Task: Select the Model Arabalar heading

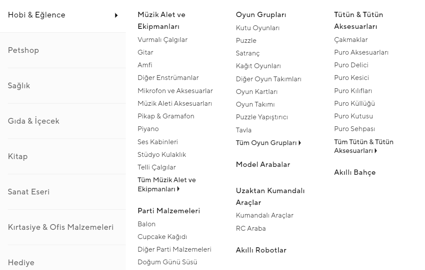Action: (263, 165)
